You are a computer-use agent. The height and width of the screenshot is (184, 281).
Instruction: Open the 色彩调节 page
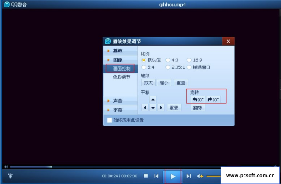pos(121,77)
